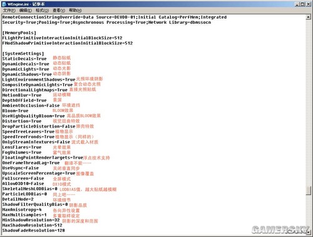Click the SpeedTreeFronds=True line

point(28,137)
